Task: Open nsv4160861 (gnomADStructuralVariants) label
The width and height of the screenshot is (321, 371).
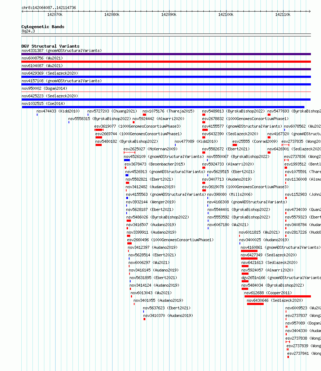Action: 281,247
